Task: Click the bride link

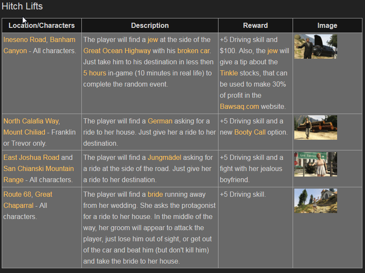Action: 155,194
